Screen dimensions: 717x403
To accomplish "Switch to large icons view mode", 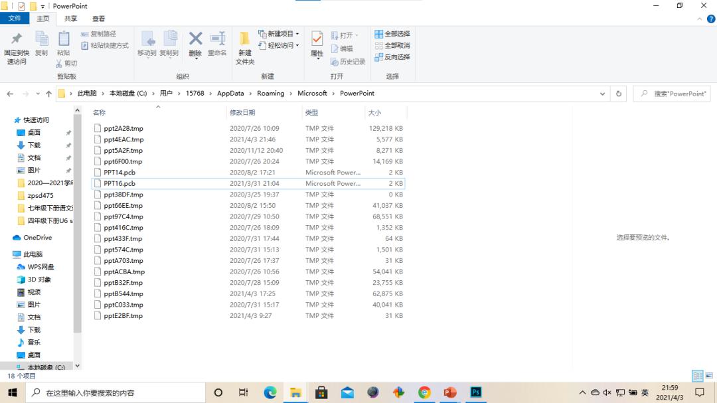I will [708, 376].
